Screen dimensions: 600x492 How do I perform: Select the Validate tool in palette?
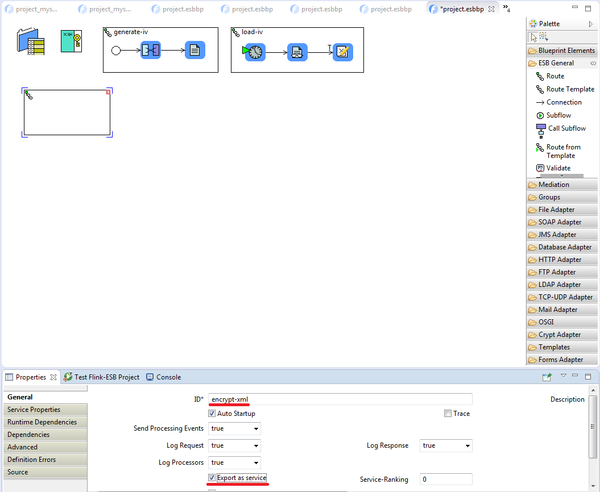[x=558, y=168]
